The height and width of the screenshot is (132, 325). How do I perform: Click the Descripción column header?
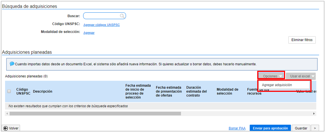pyautogui.click(x=42, y=91)
